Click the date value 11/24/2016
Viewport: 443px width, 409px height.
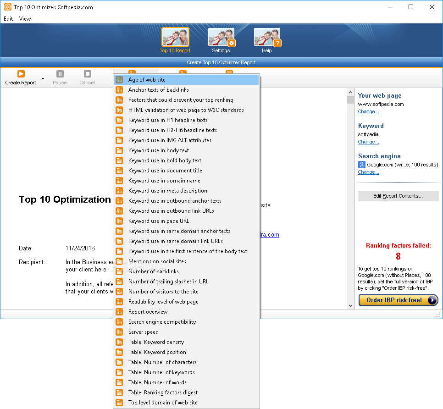(x=80, y=248)
